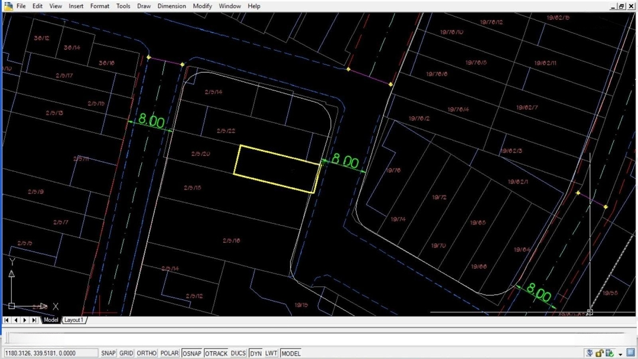The height and width of the screenshot is (359, 638).
Task: Click the toolbar lock padlock icon
Action: point(600,353)
